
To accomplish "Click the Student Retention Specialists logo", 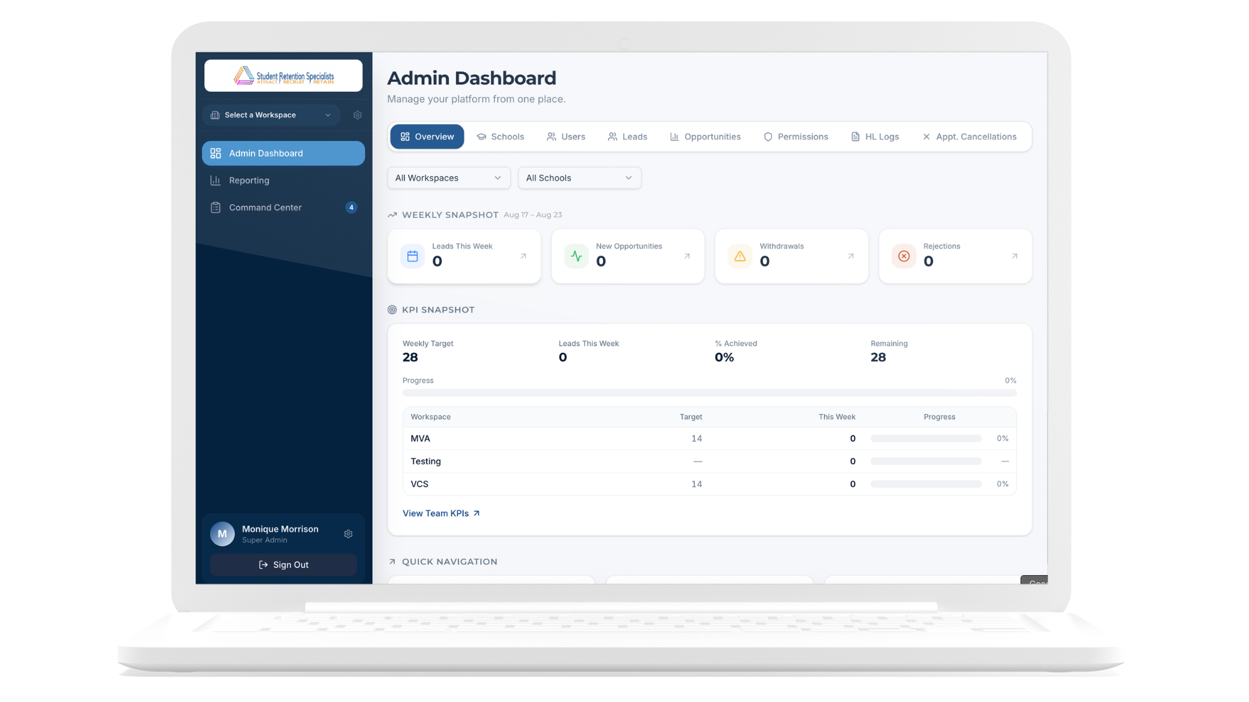I will click(x=284, y=76).
